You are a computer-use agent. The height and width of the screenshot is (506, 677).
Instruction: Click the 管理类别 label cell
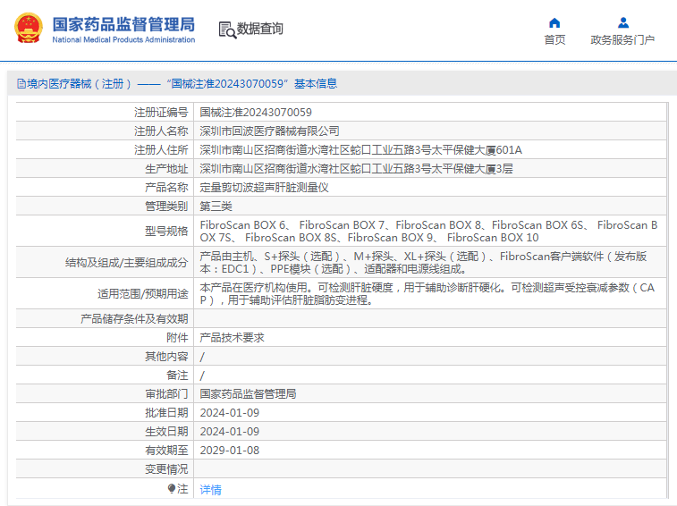105,206
